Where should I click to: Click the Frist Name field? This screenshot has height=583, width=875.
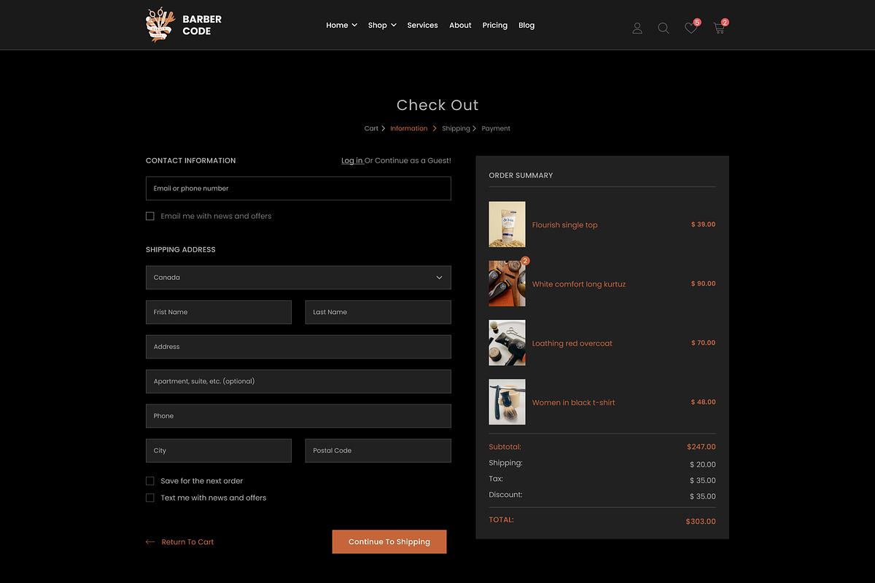(x=219, y=312)
